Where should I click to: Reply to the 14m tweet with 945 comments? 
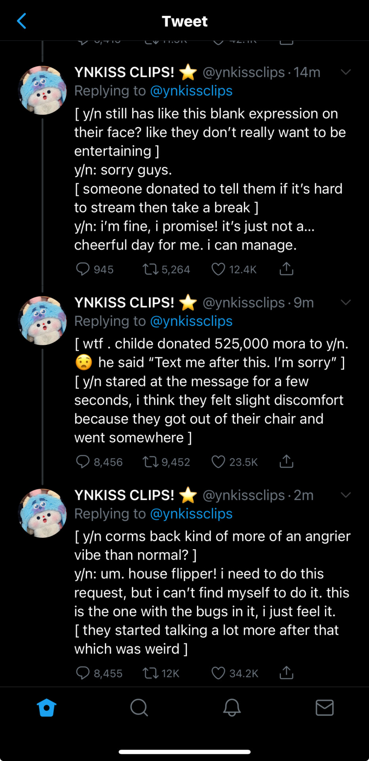(x=83, y=269)
